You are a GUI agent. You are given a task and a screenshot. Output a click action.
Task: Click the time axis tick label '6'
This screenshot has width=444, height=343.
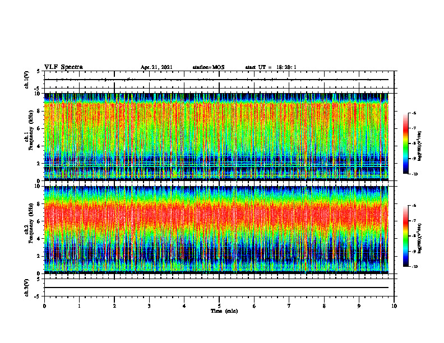click(x=255, y=306)
